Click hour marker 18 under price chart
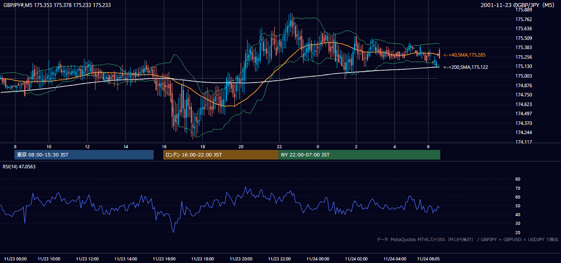Image resolution: width=561 pixels, height=263 pixels. click(202, 146)
